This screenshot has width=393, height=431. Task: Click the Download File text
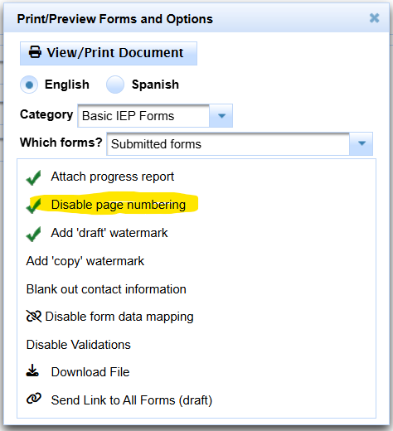click(90, 372)
